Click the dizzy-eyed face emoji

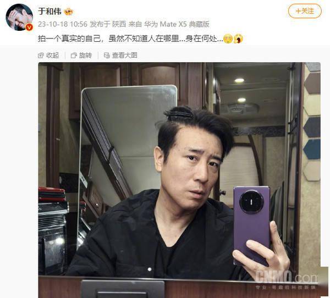point(228,38)
